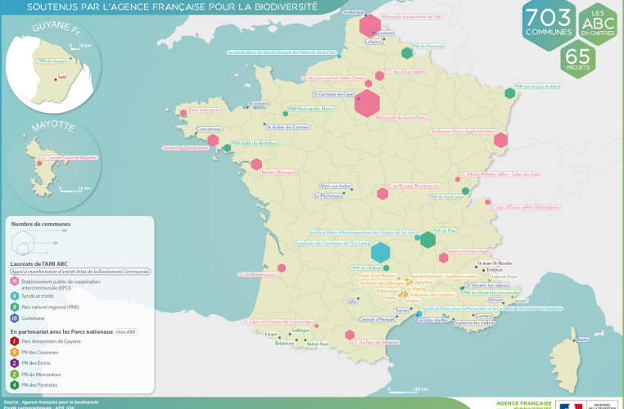The height and width of the screenshot is (409, 624).
Task: Select the green PNR de l'Avesnois hexagon
Action: [407, 53]
